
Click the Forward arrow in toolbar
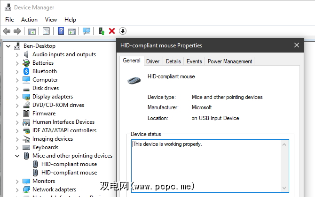(x=17, y=31)
